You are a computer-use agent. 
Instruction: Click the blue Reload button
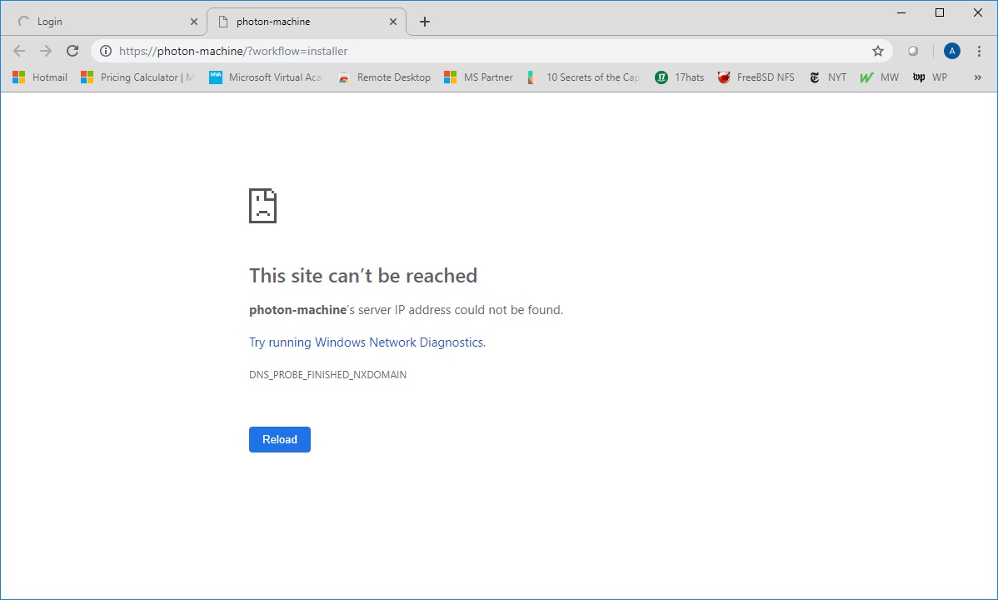point(279,439)
